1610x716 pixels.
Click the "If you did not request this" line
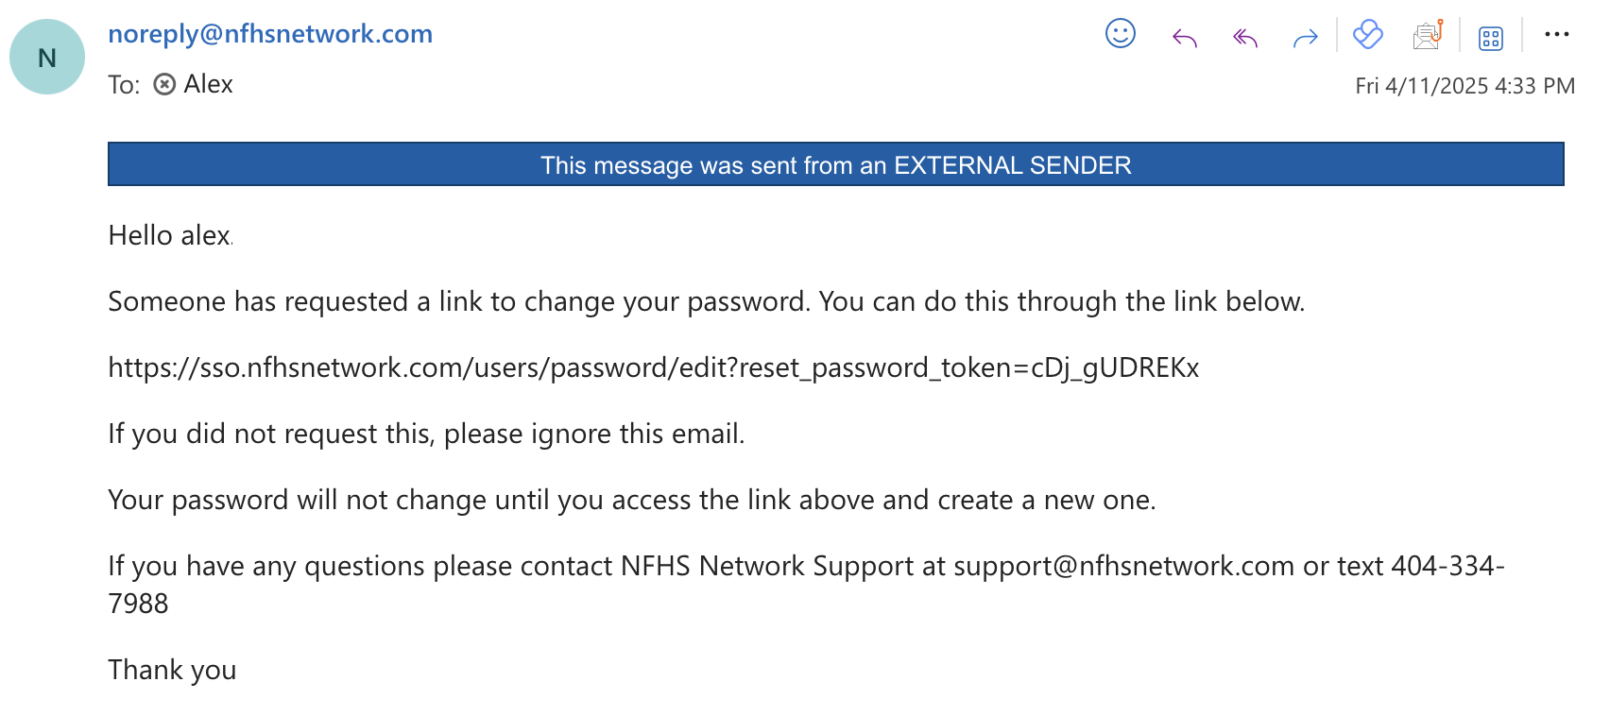click(426, 434)
